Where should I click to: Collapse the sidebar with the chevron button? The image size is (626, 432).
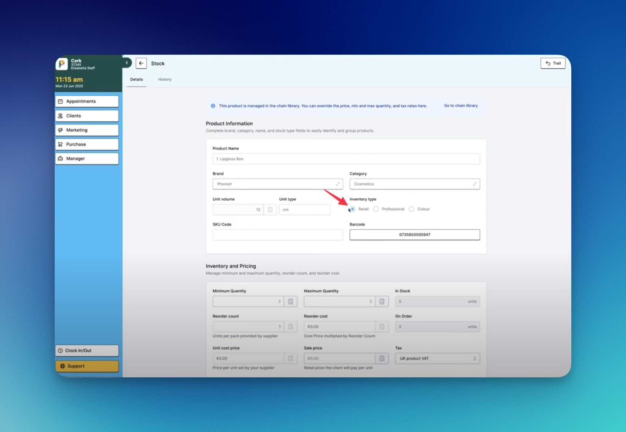click(x=127, y=63)
